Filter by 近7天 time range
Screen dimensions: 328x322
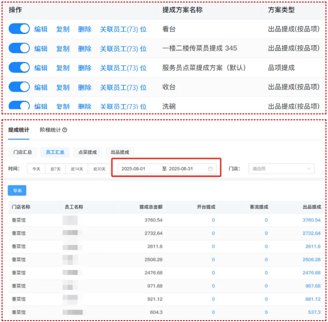56,169
